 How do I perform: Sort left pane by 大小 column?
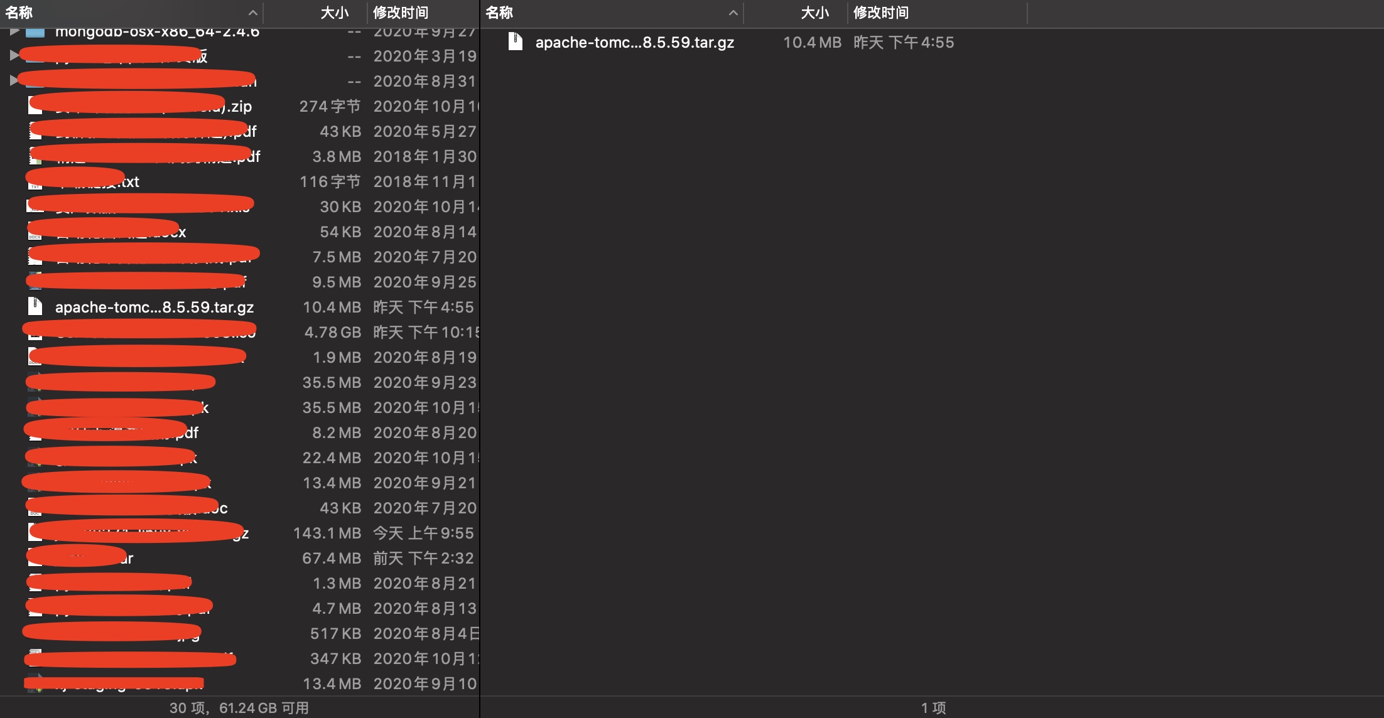click(334, 13)
